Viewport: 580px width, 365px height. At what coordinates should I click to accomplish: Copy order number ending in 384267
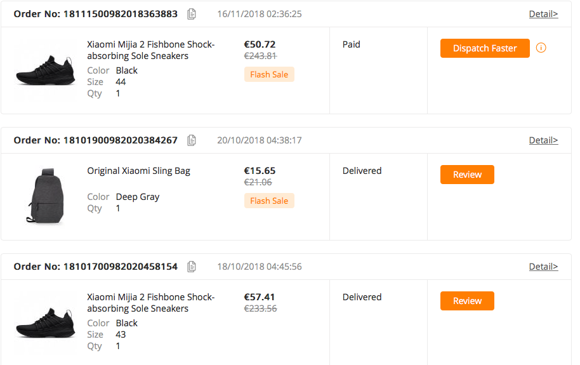point(192,140)
